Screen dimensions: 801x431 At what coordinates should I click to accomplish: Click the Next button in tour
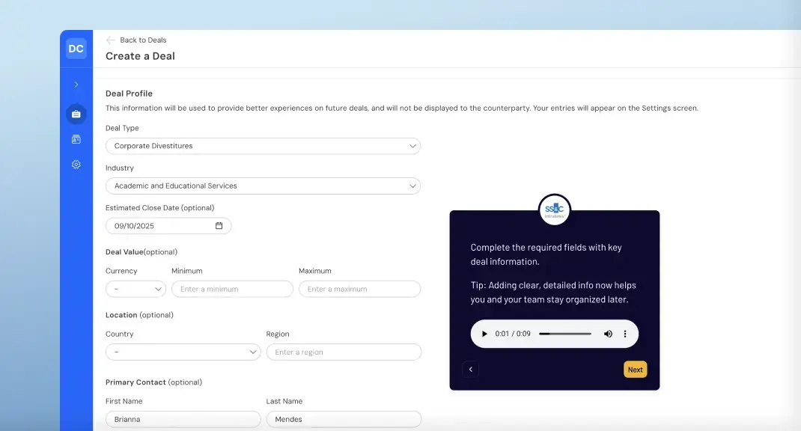tap(635, 370)
